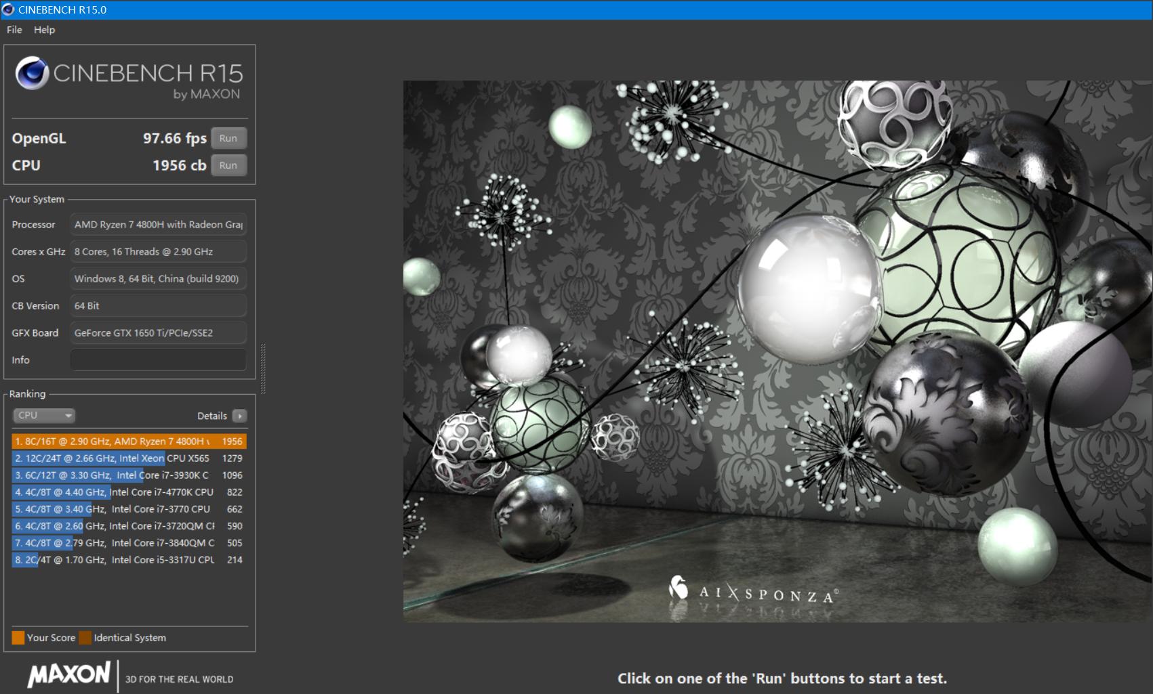Screen dimensions: 1153x694
Task: Run the OpenGL benchmark test
Action: (228, 138)
